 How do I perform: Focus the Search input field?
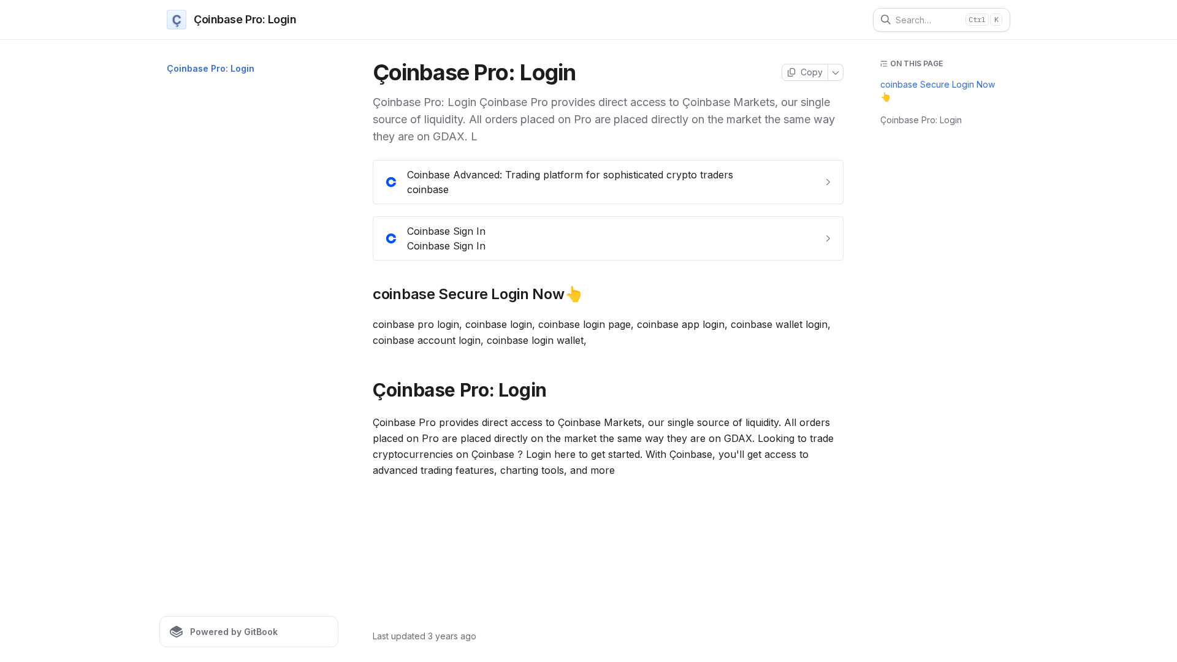click(941, 20)
